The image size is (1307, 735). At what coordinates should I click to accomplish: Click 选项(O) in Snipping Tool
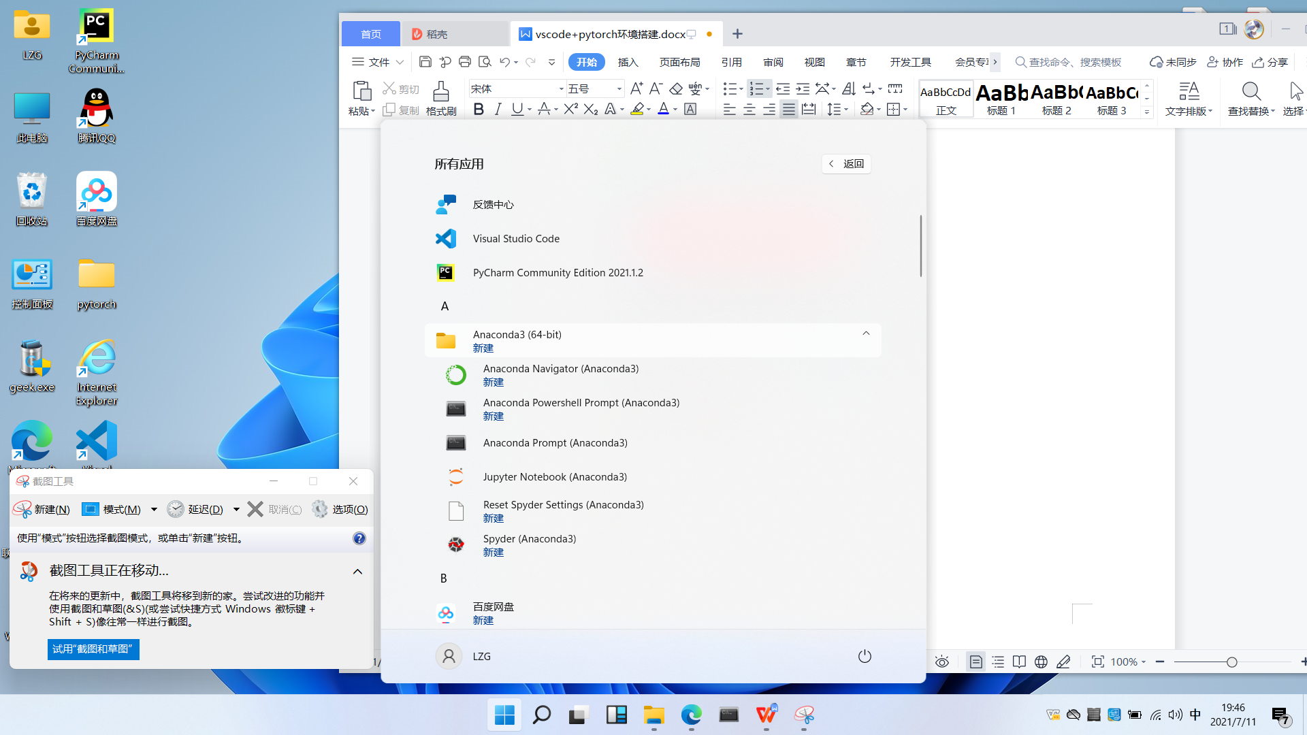click(340, 509)
